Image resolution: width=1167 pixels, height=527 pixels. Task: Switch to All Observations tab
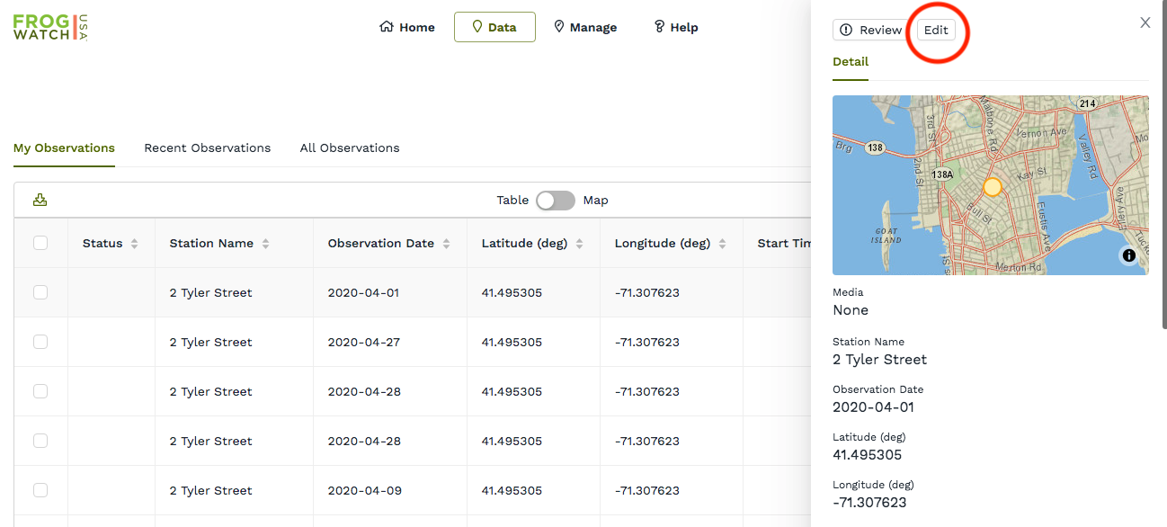coord(350,147)
